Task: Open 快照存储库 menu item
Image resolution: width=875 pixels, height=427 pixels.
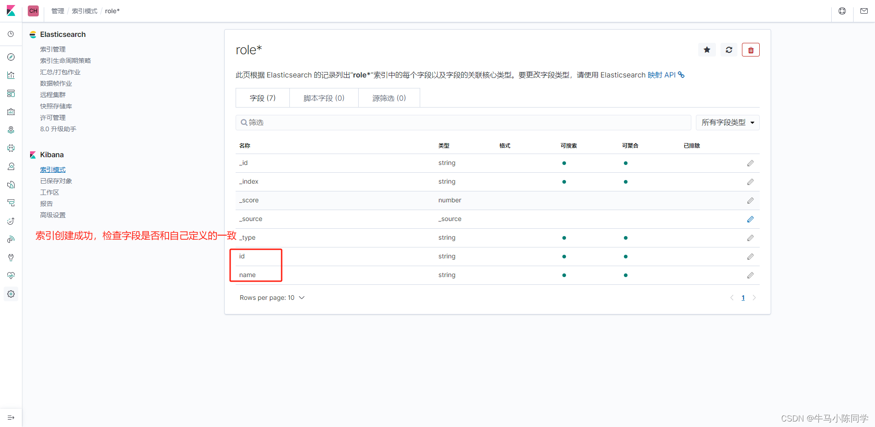Action: (x=56, y=106)
